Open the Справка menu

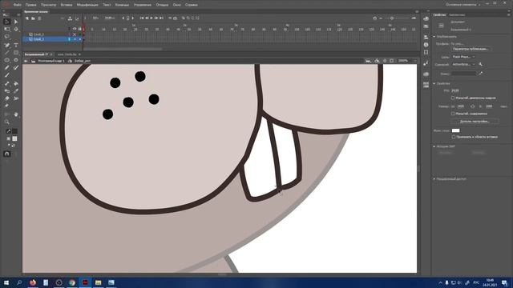coord(191,5)
